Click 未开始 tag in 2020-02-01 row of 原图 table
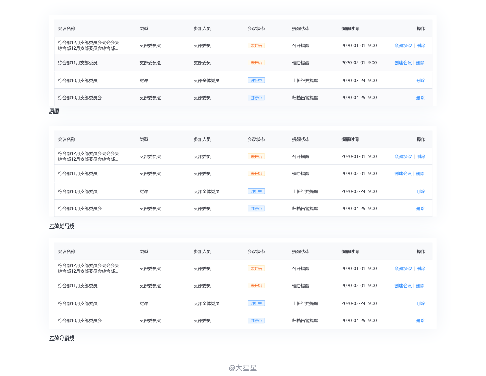The height and width of the screenshot is (376, 486). coord(256,63)
